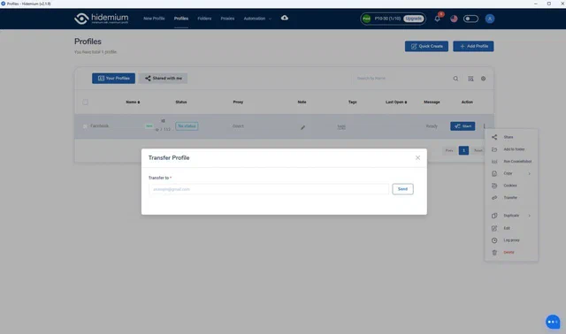Open the user account avatar
Viewport: 566px width, 334px height.
click(489, 19)
